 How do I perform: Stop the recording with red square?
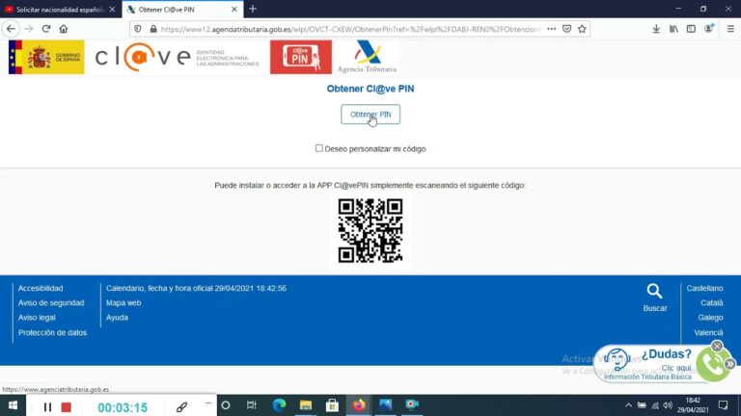pyautogui.click(x=67, y=407)
